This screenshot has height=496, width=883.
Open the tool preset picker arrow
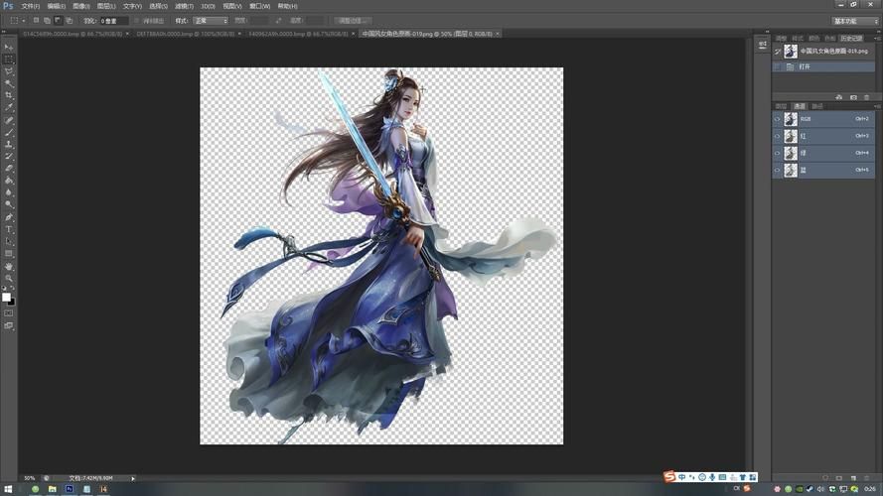coord(24,21)
